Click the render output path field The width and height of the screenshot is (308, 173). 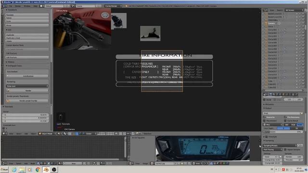point(282,113)
